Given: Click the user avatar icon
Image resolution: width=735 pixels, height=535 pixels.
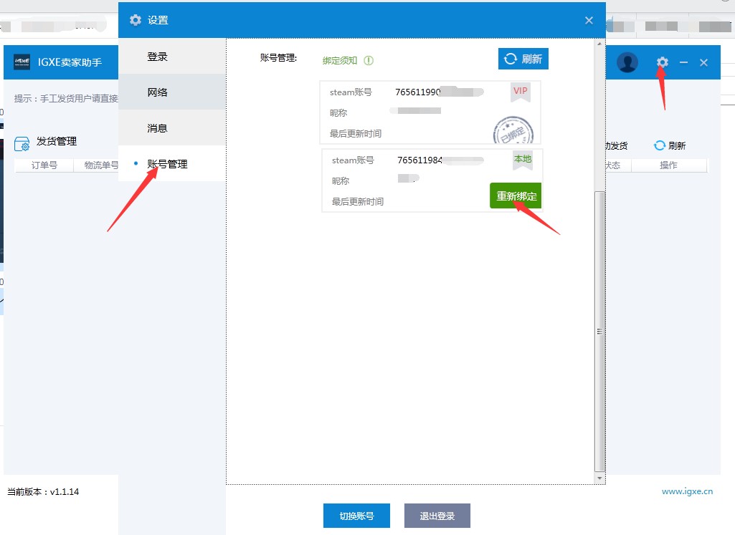Looking at the screenshot, I should [627, 62].
